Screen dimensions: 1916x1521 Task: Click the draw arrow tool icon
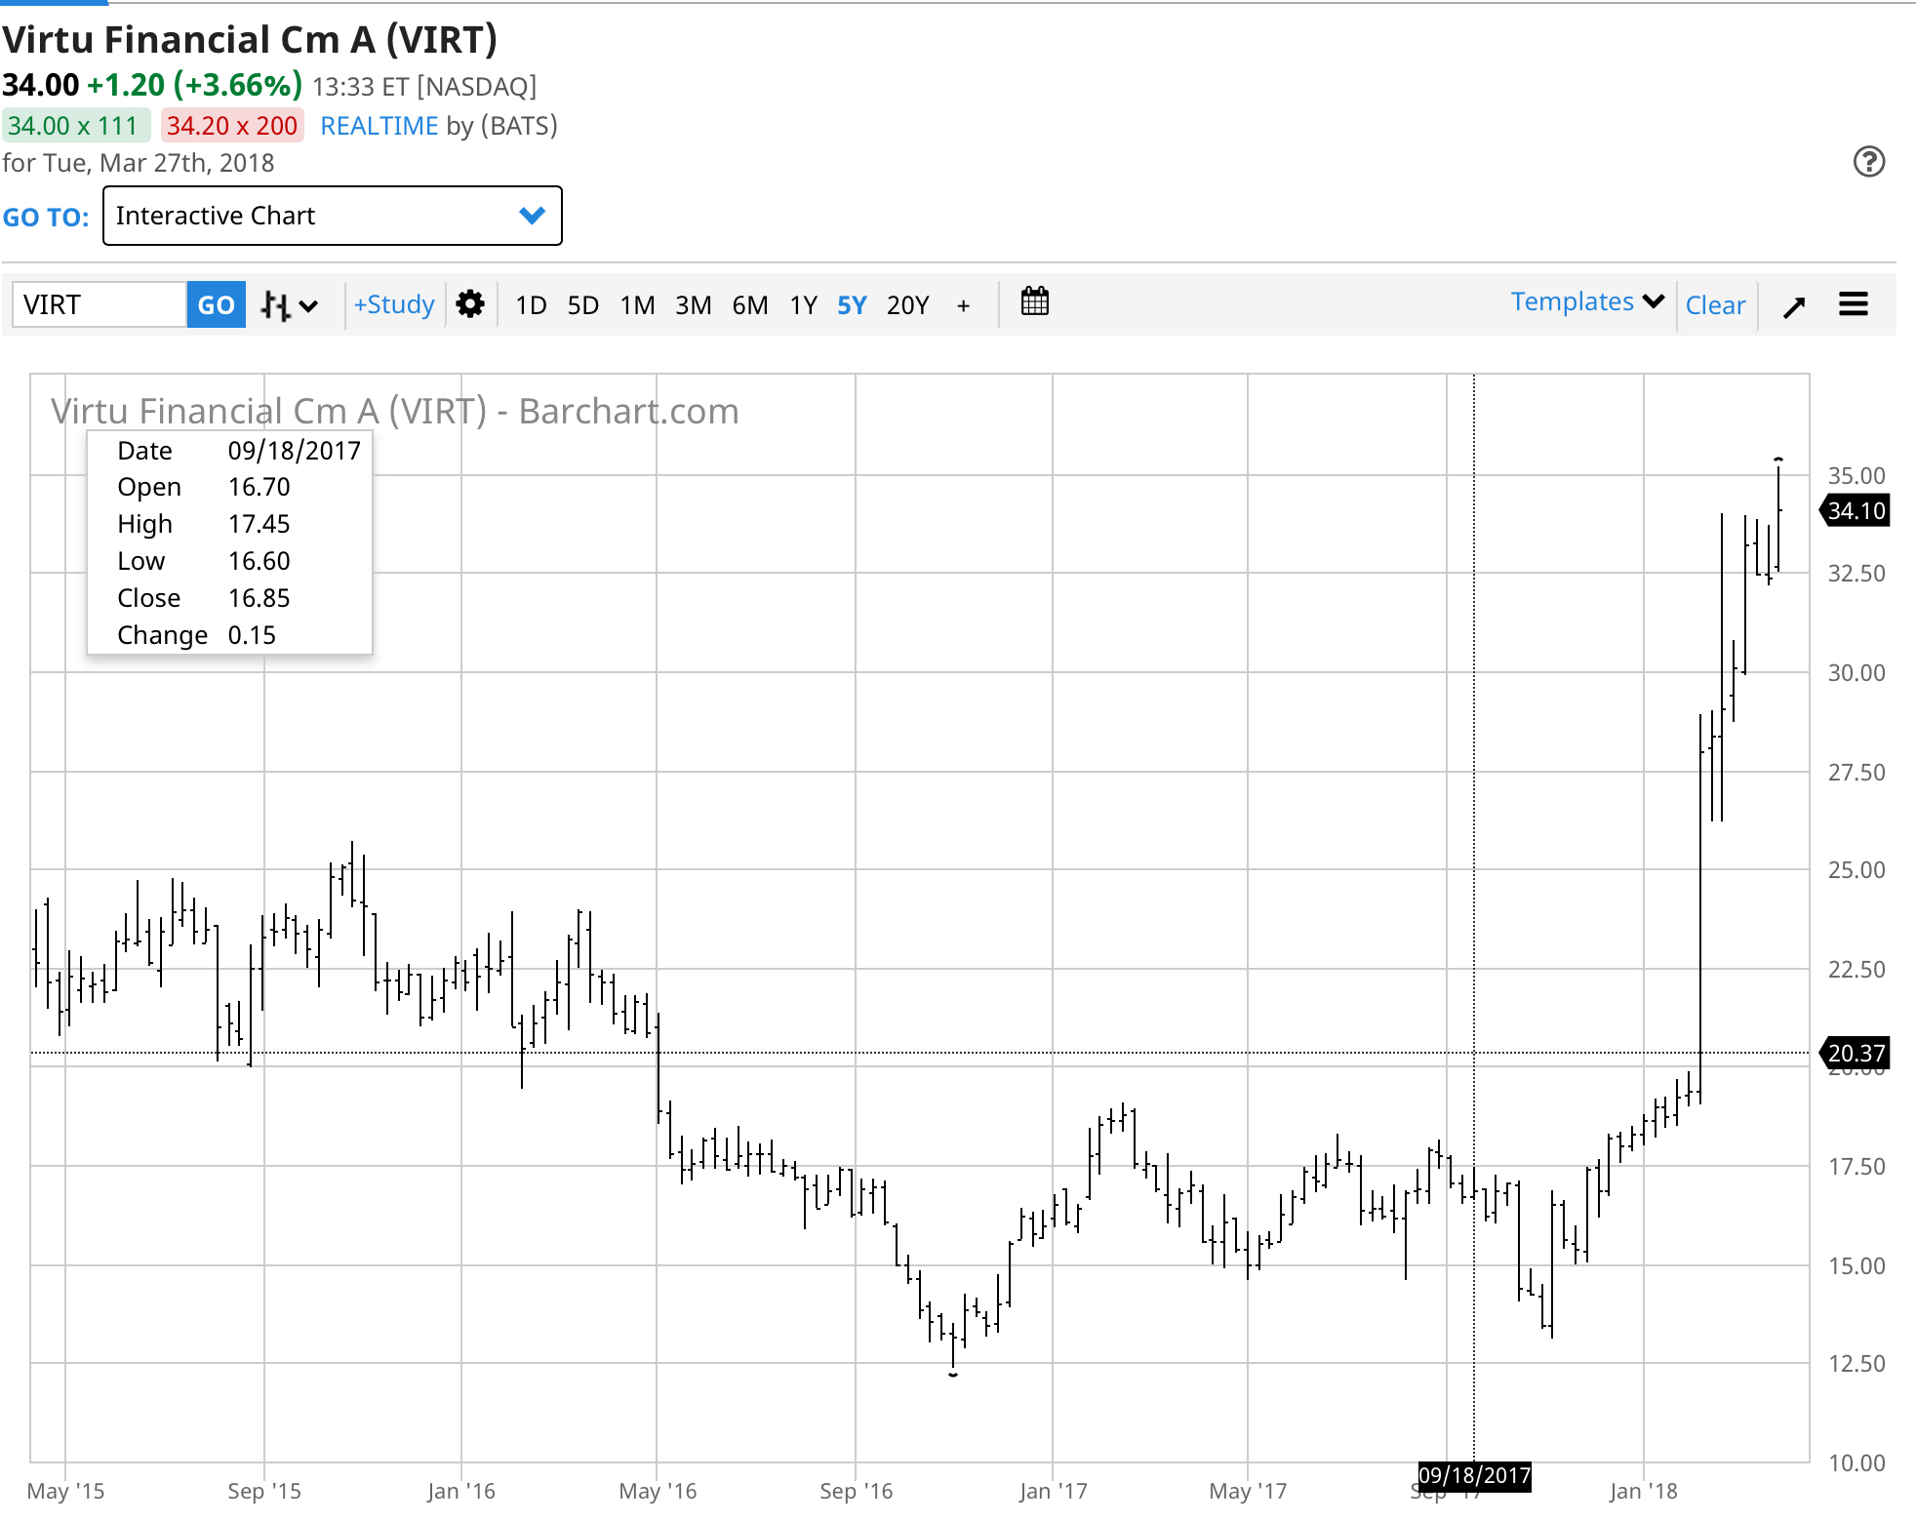pyautogui.click(x=1794, y=306)
